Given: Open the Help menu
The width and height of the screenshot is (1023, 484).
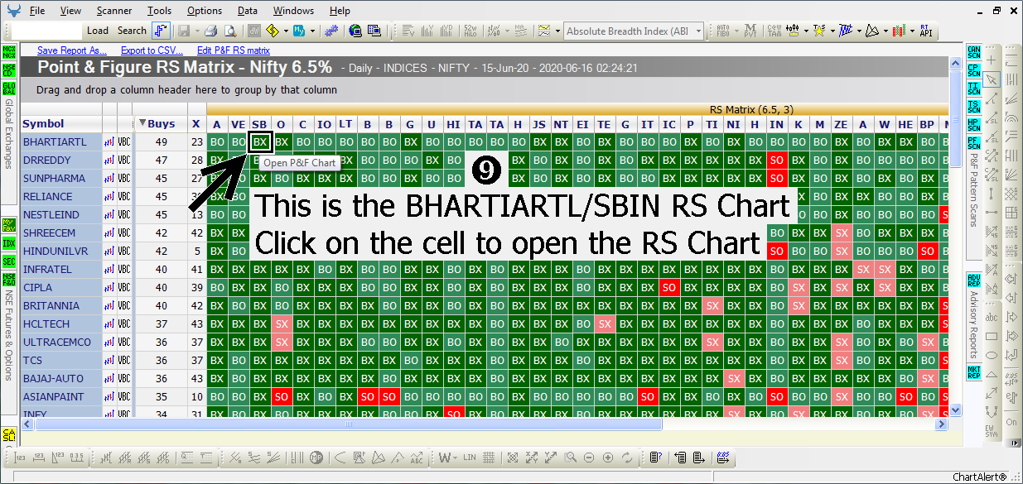Looking at the screenshot, I should click(340, 11).
